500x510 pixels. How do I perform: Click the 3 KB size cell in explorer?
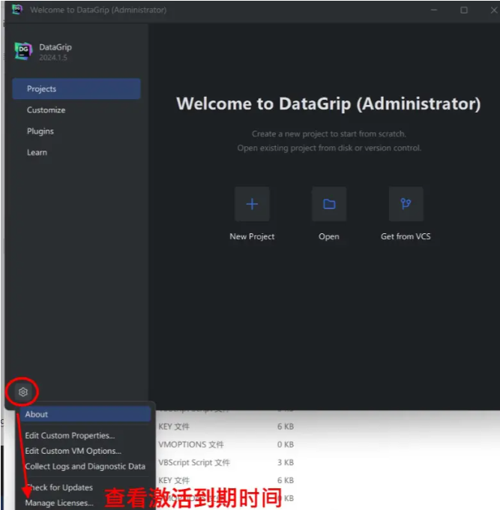pyautogui.click(x=286, y=462)
